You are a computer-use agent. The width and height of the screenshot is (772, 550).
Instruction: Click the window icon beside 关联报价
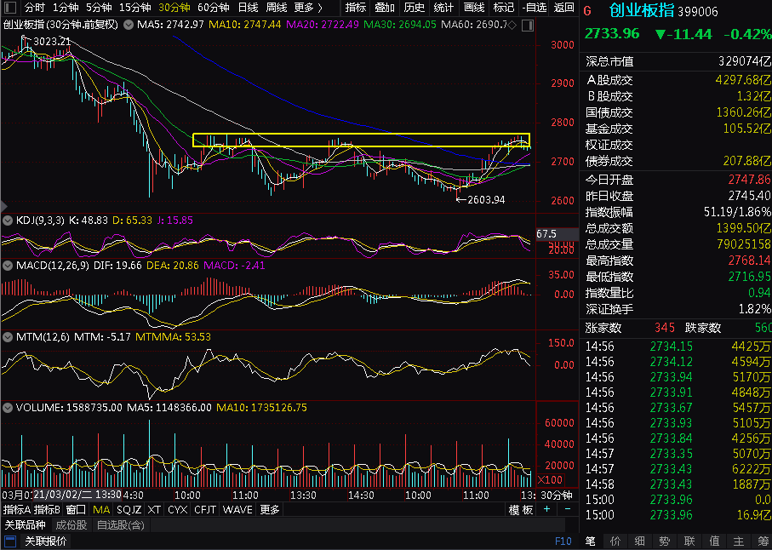pos(10,541)
